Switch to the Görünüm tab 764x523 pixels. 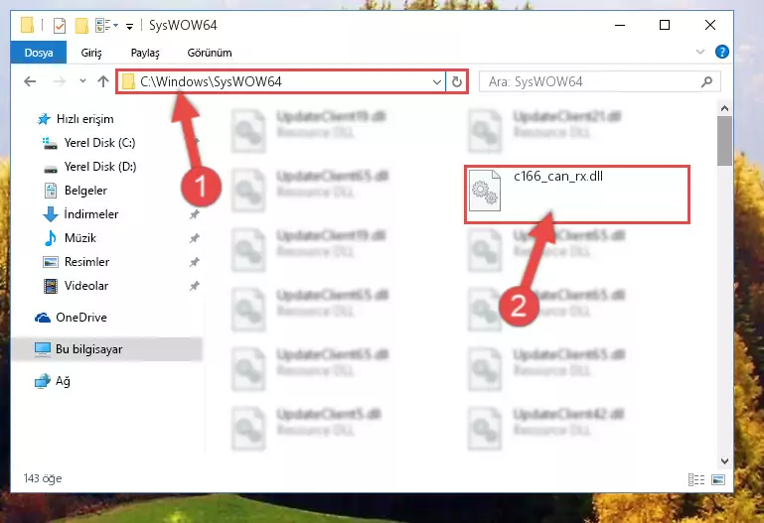pos(210,53)
